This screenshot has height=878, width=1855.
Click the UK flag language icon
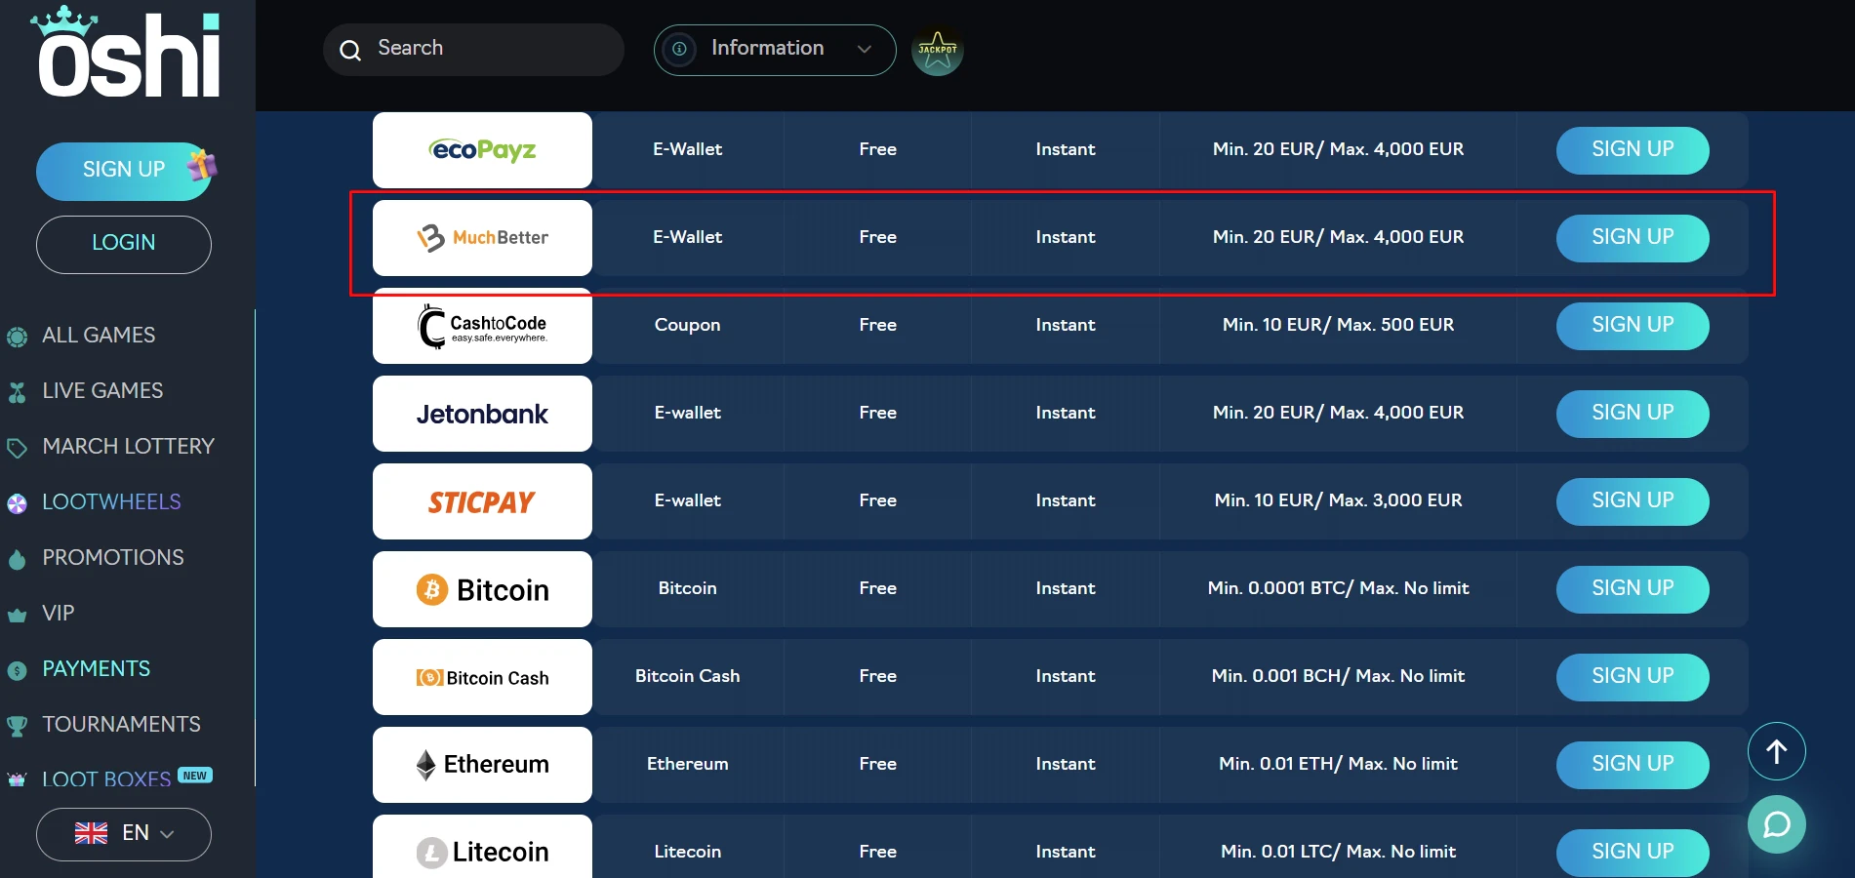point(92,833)
